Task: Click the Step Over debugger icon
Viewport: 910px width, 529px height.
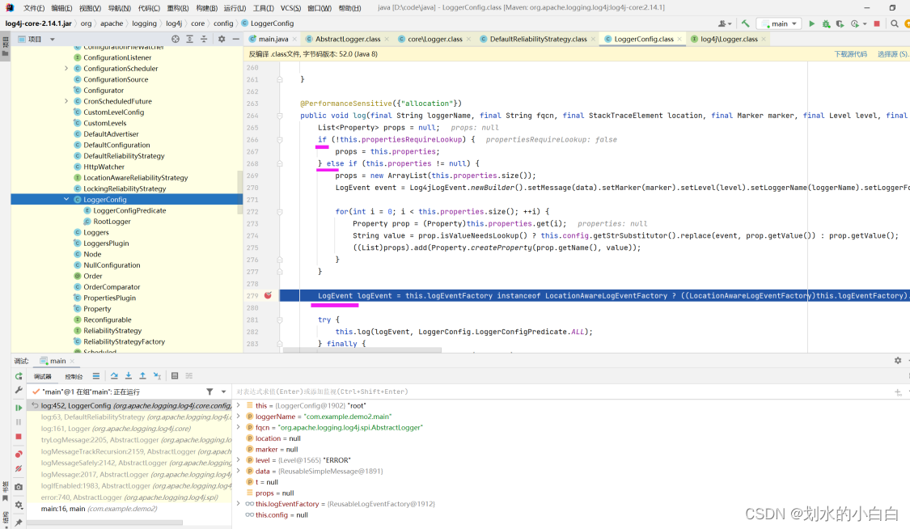Action: (114, 376)
